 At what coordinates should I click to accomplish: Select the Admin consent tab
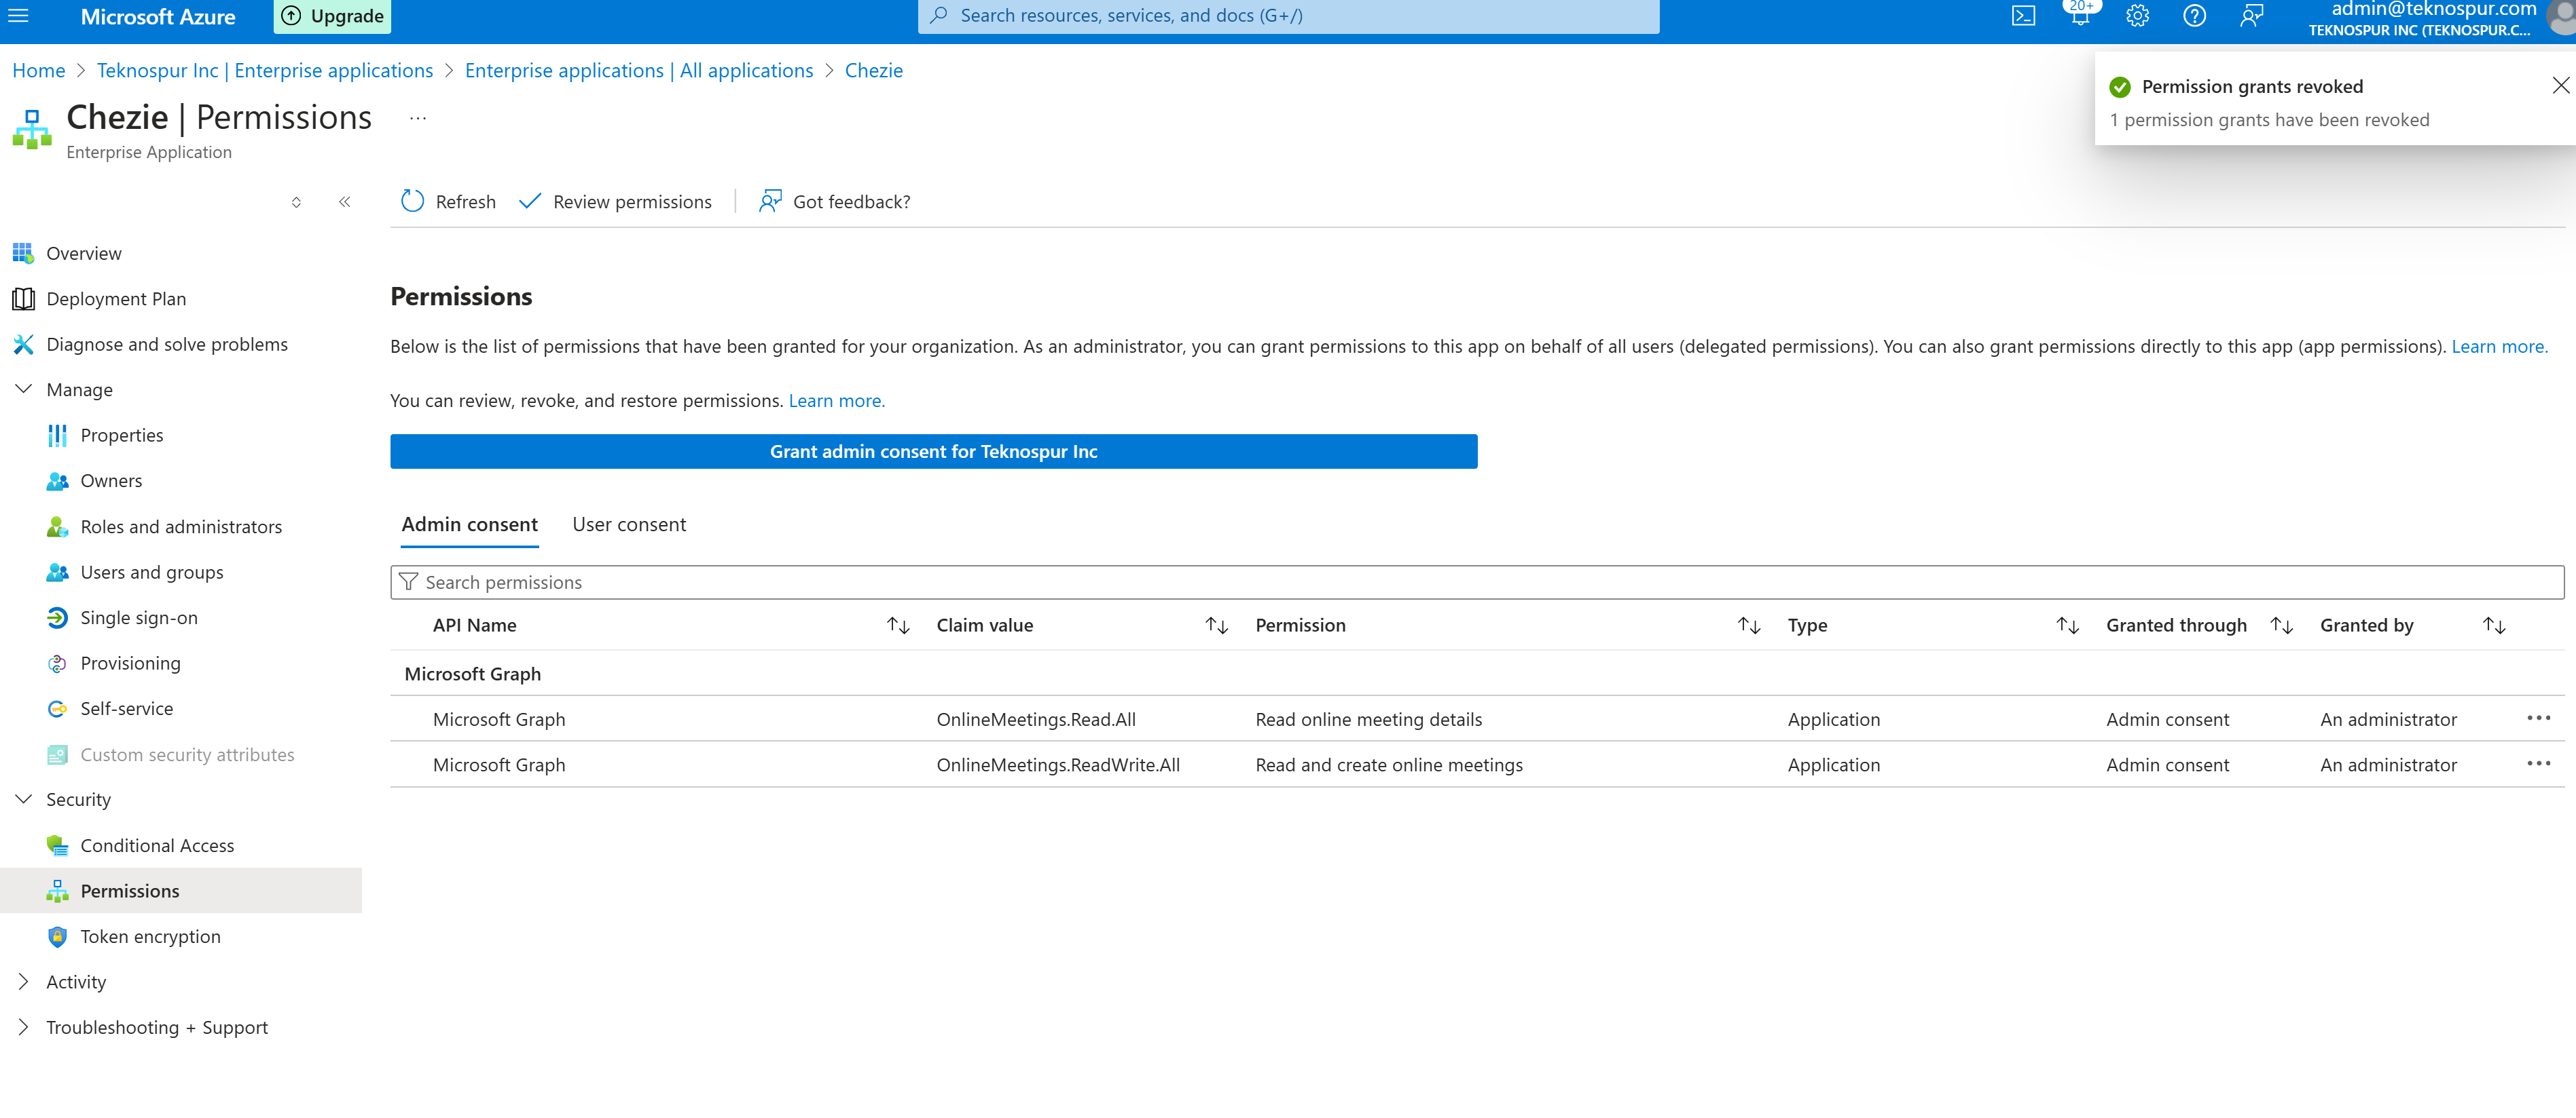click(469, 524)
